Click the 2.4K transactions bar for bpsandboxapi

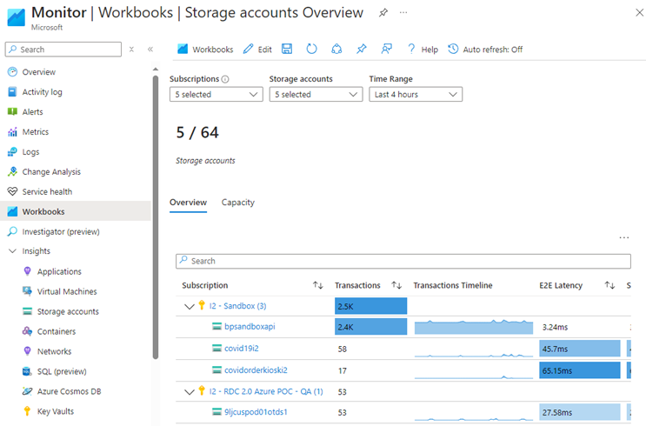point(370,327)
